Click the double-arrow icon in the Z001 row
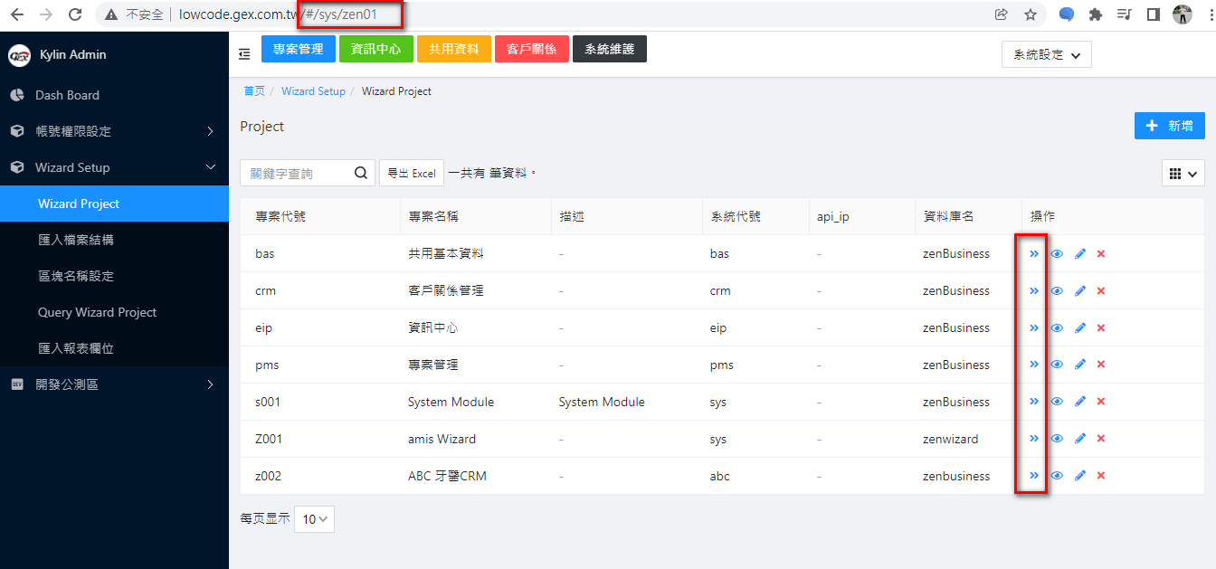The image size is (1216, 569). click(1034, 439)
